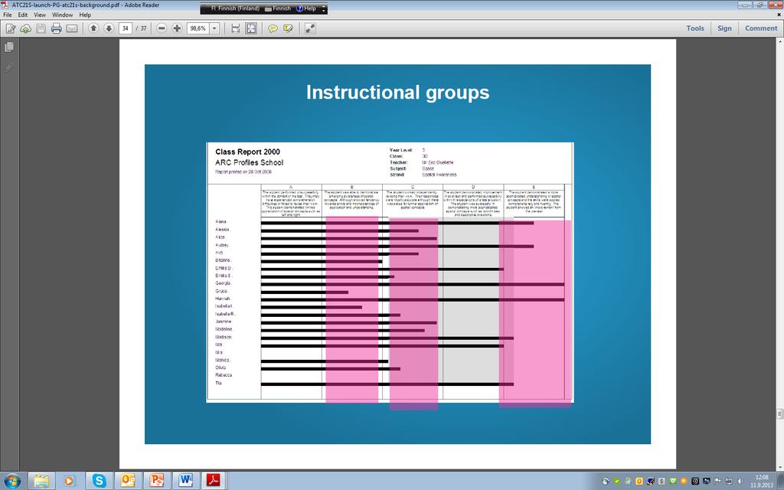This screenshot has width=784, height=490.
Task: Open the Windows Start button
Action: 12,481
